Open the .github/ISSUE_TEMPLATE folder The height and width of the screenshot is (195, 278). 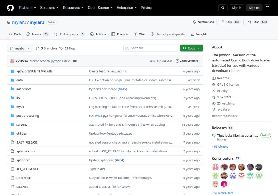point(34,71)
